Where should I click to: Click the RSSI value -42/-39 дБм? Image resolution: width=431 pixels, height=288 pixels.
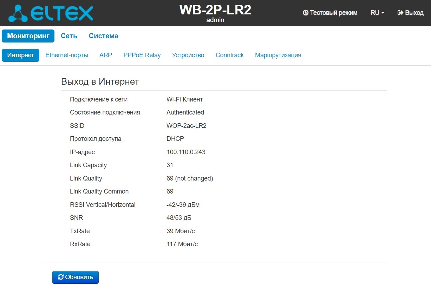[183, 205]
